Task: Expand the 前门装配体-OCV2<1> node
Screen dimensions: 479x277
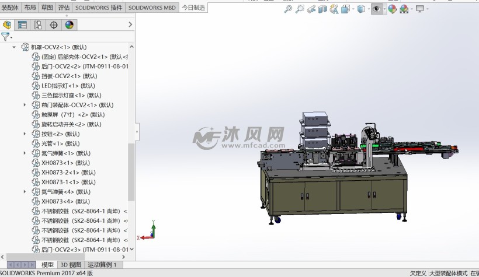Action: coord(25,105)
